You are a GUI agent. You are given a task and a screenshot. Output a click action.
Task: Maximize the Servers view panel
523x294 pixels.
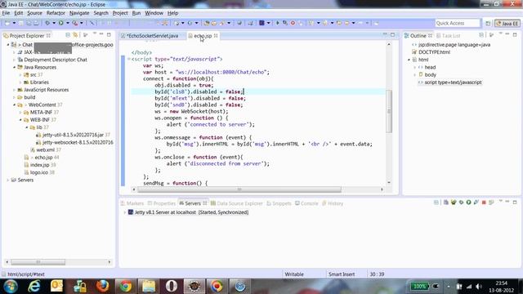click(515, 203)
